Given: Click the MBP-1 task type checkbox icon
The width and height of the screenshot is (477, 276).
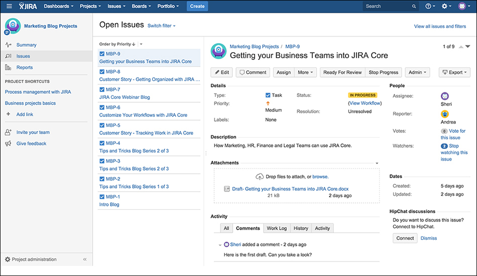Looking at the screenshot, I should (x=102, y=197).
